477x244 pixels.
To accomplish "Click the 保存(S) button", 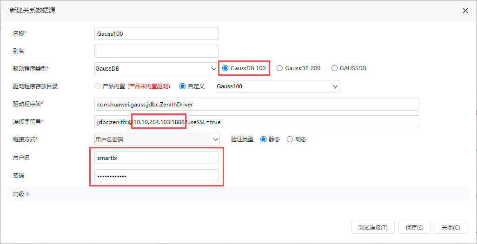I will (x=414, y=227).
